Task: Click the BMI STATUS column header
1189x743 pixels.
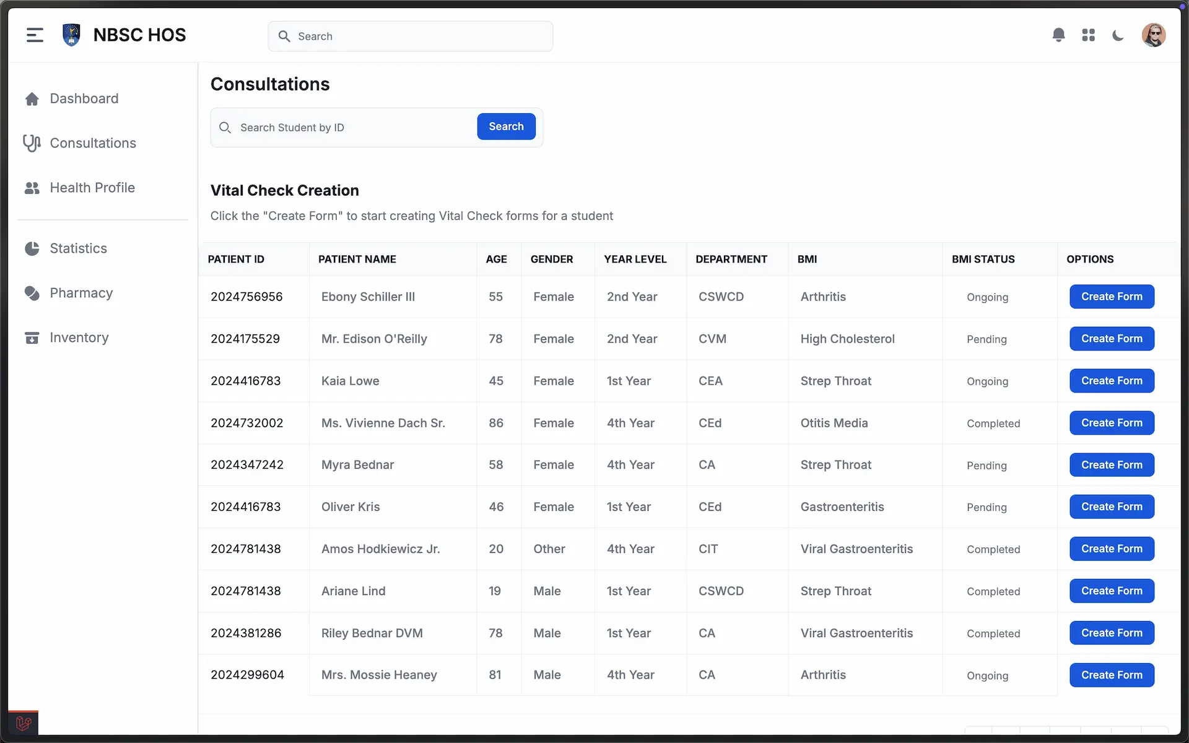Action: point(983,259)
